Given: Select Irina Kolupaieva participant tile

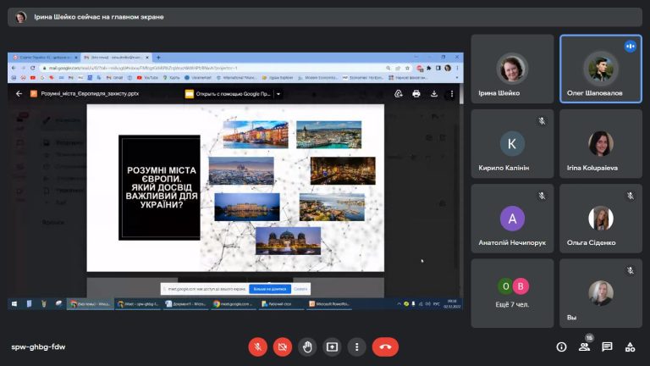Looking at the screenshot, I should 601,143.
